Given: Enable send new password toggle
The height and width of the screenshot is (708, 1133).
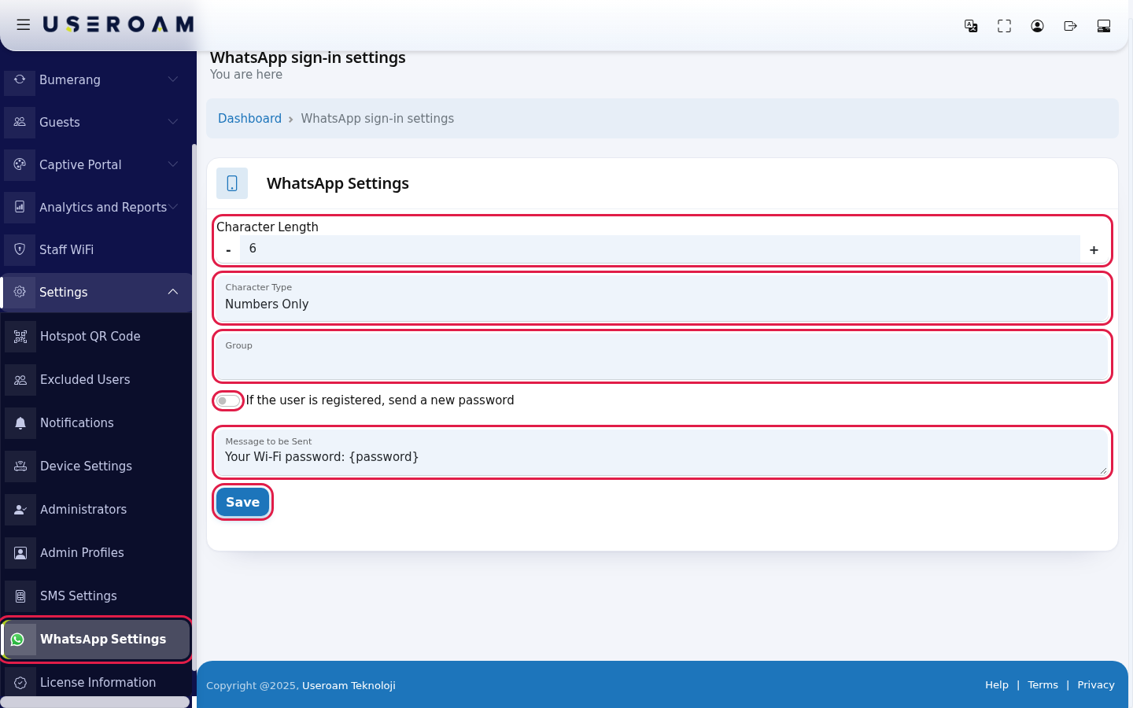Looking at the screenshot, I should 228,400.
